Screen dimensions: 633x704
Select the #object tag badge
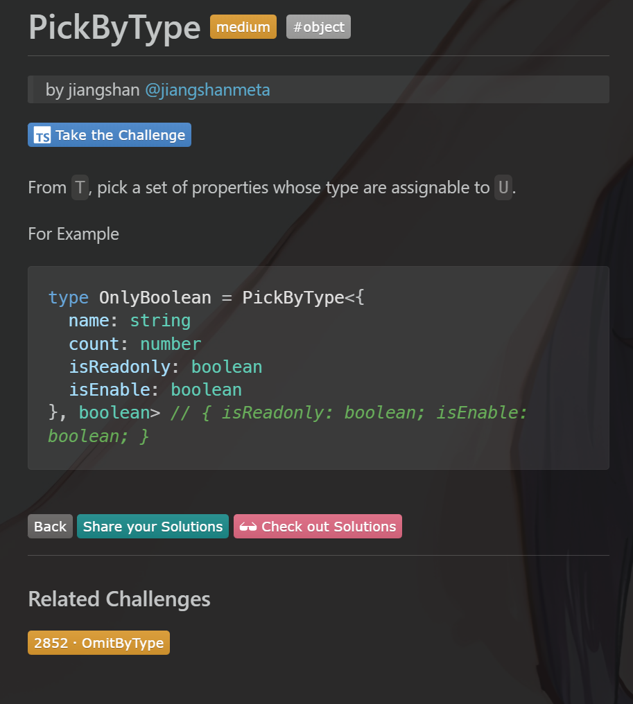click(318, 27)
